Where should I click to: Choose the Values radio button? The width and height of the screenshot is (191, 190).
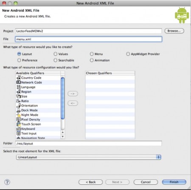point(56,54)
